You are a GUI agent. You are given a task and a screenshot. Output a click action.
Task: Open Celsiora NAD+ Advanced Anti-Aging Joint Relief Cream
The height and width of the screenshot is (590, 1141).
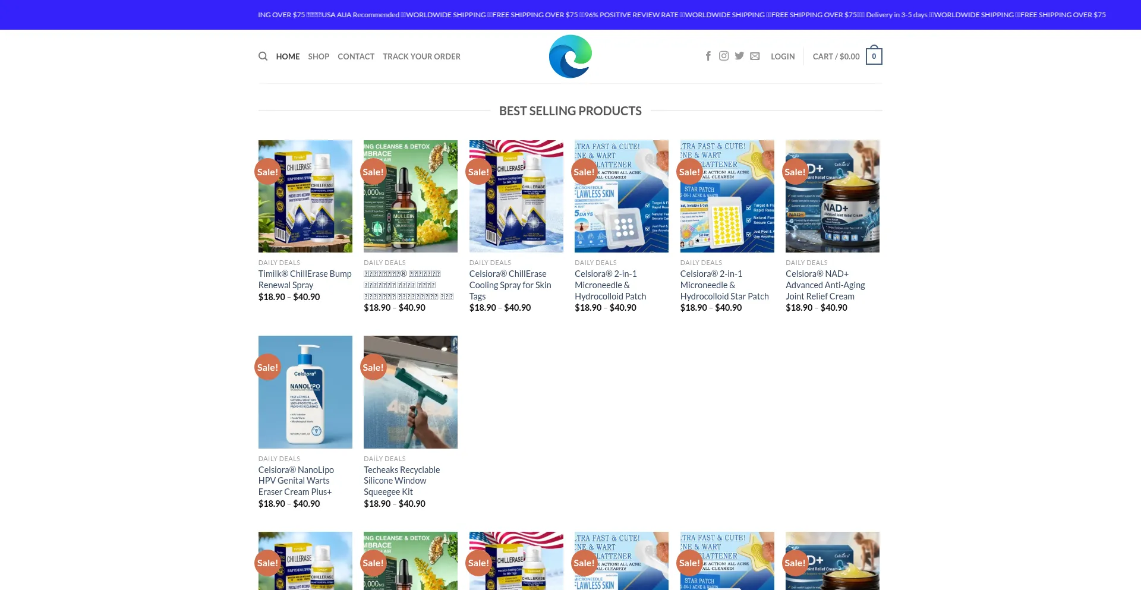(825, 285)
